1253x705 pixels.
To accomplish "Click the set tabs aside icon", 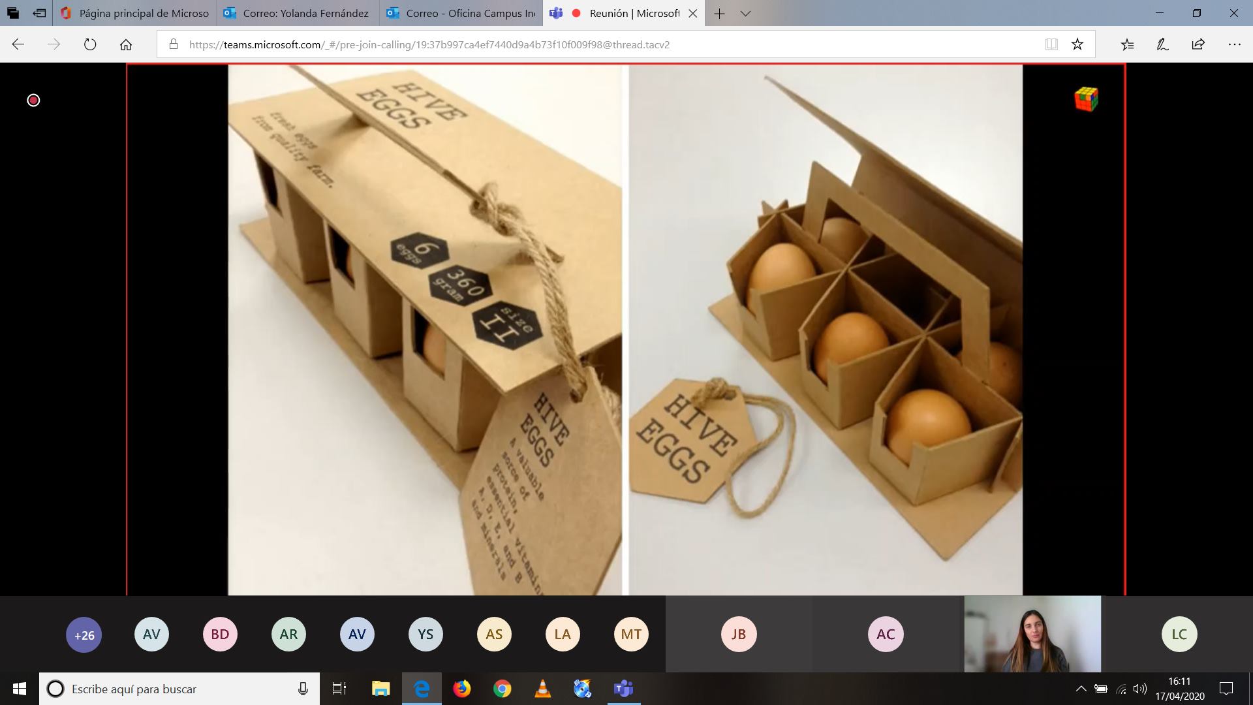I will click(x=40, y=13).
